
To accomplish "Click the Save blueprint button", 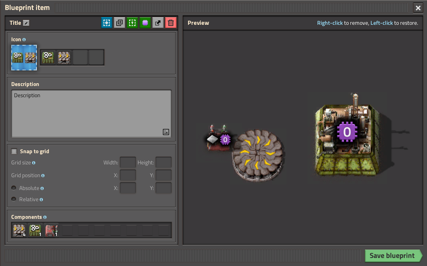I will click(x=393, y=256).
